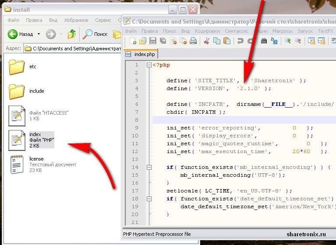Open the Избранное menu in Explorer
Image resolution: width=336 pixels, height=245 pixels.
point(76,20)
